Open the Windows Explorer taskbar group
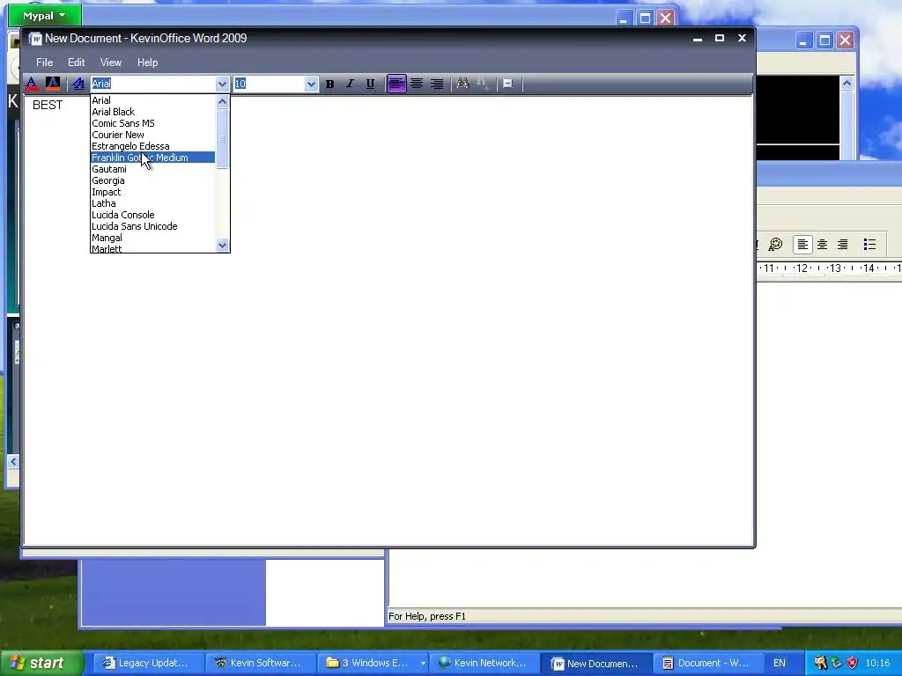Image resolution: width=902 pixels, height=676 pixels. (371, 664)
